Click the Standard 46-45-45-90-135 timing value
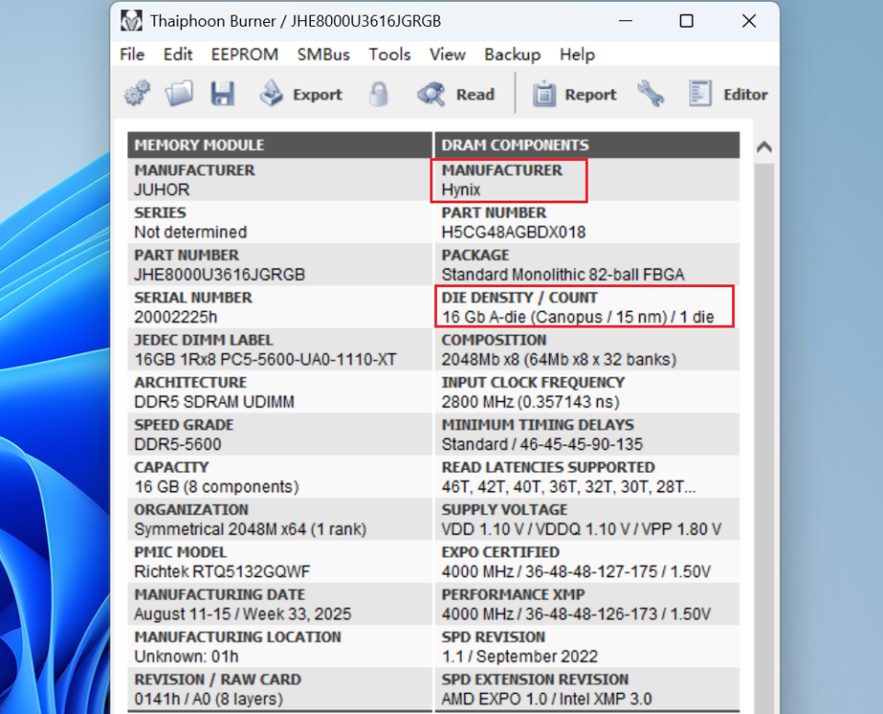 [x=542, y=444]
